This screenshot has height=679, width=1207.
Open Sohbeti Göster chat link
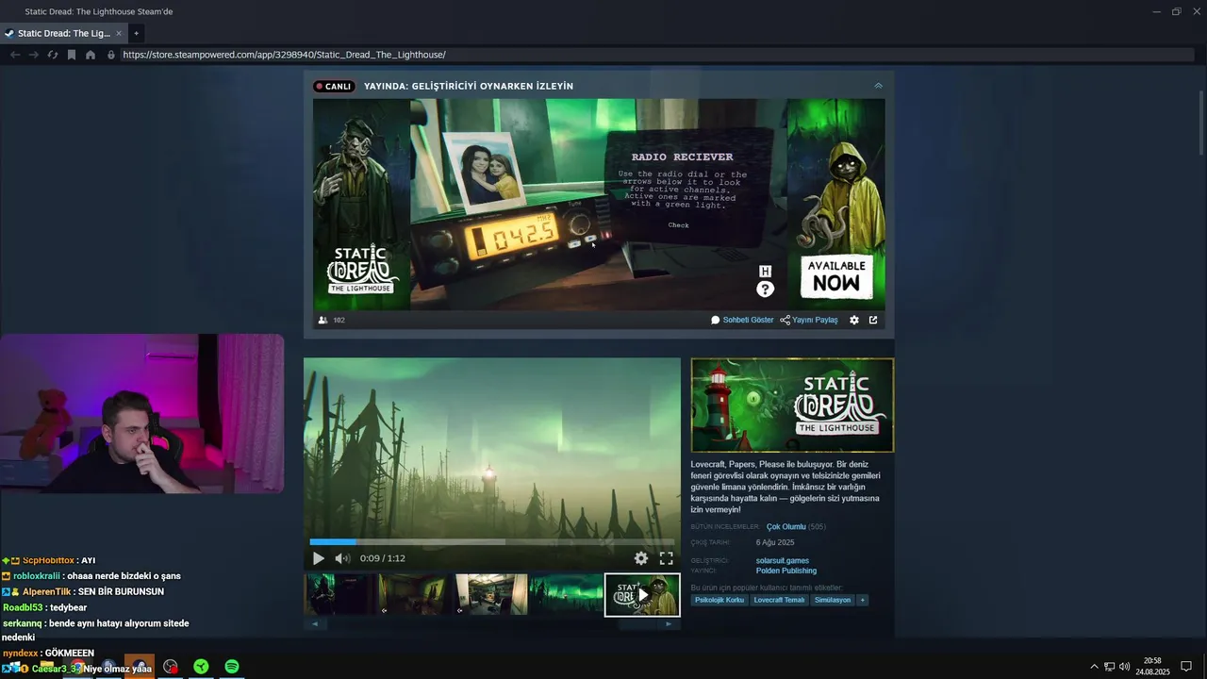[742, 320]
